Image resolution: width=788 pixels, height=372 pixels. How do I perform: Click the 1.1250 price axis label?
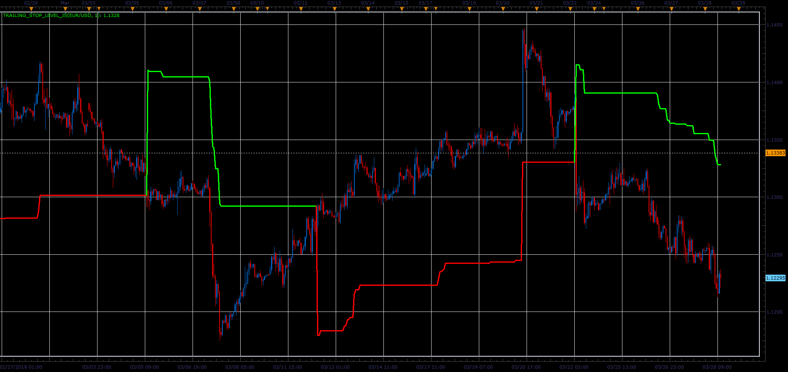(774, 255)
